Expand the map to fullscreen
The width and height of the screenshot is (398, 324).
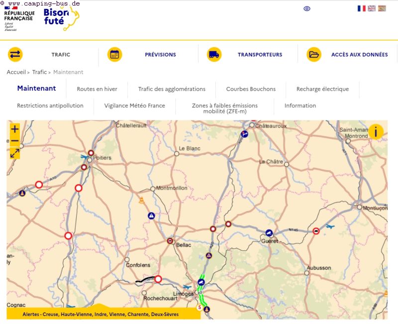pos(15,153)
